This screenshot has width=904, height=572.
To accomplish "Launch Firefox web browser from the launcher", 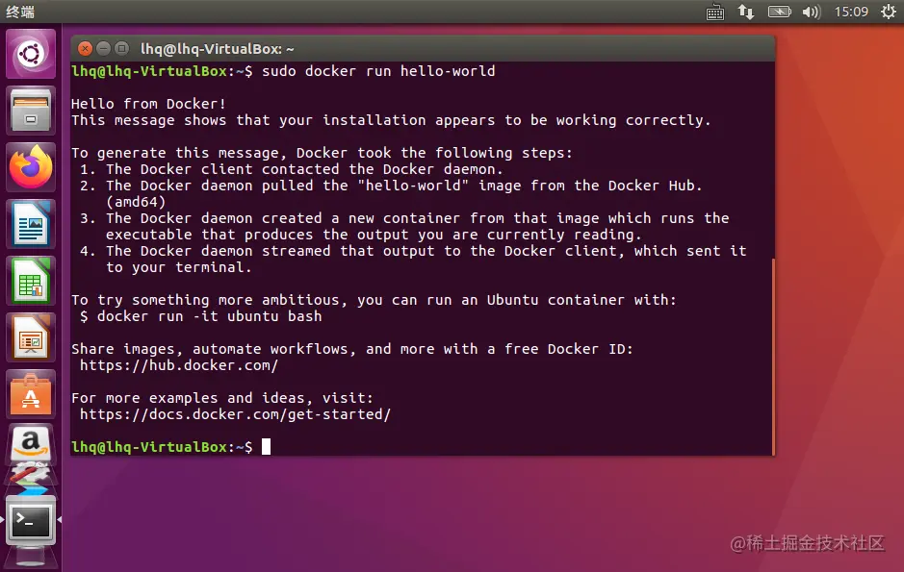I will pos(31,167).
